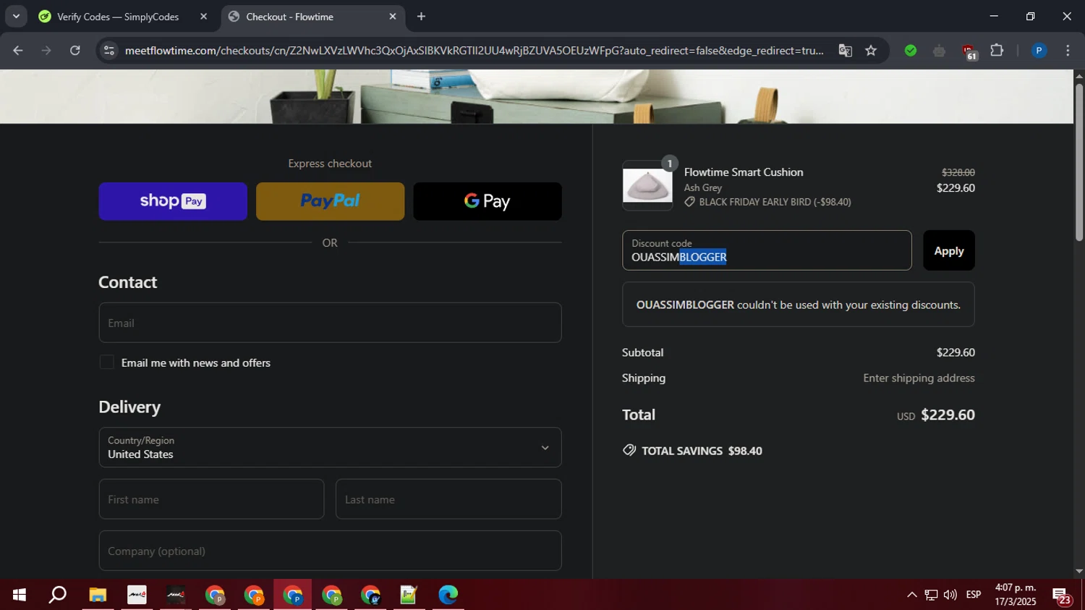Click the address bar URL
This screenshot has width=1085, height=610.
coord(474,51)
